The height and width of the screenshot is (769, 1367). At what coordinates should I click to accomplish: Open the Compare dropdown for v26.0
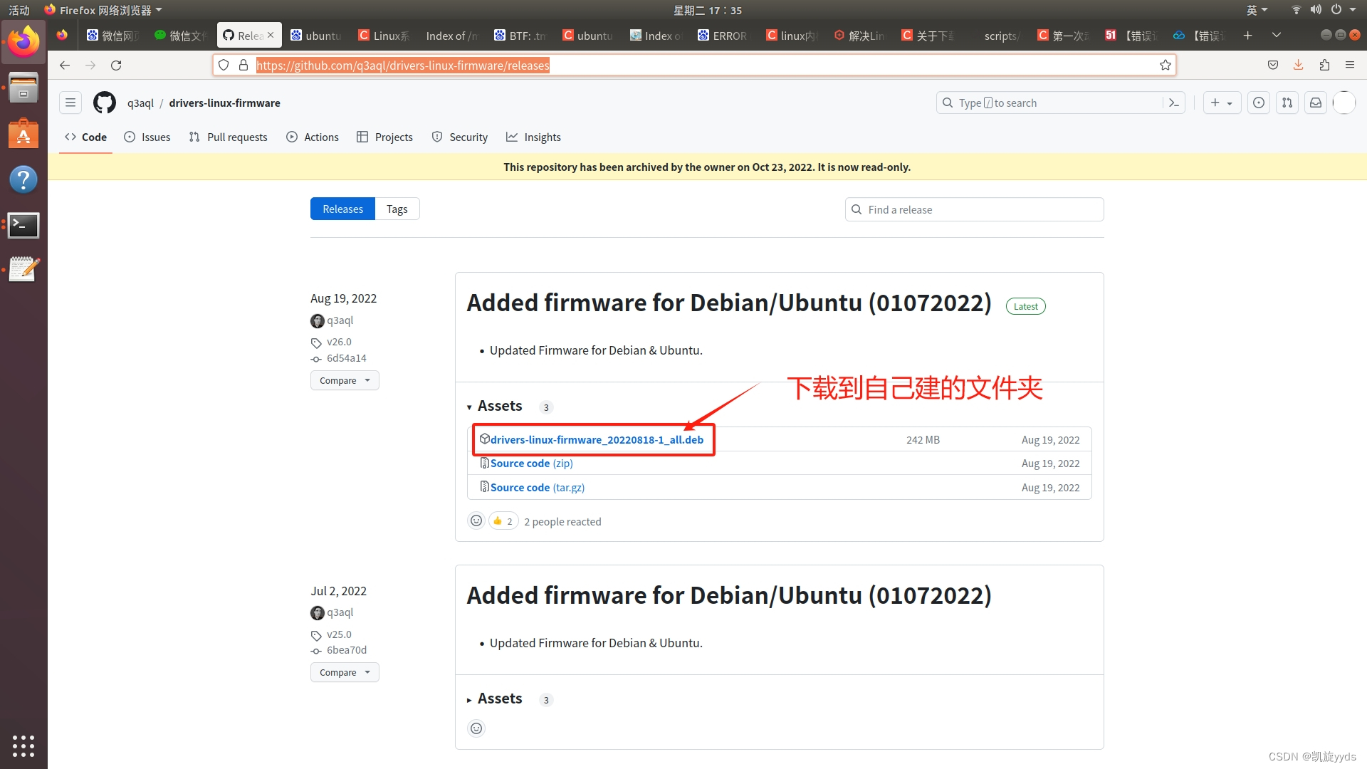[344, 380]
